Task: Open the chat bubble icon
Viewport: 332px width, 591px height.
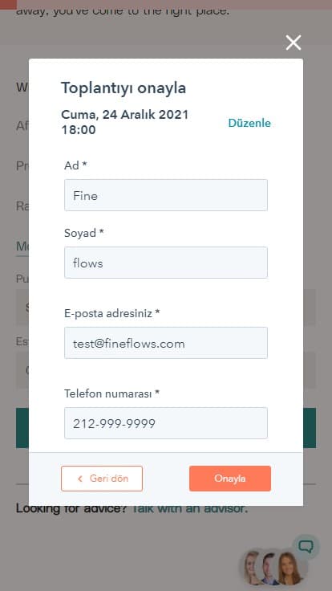Action: pyautogui.click(x=306, y=546)
